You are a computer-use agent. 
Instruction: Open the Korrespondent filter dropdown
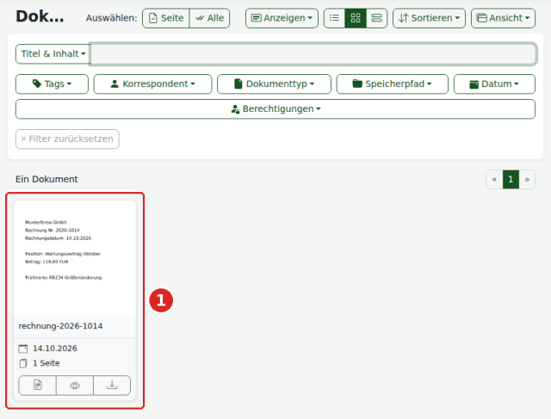point(153,84)
